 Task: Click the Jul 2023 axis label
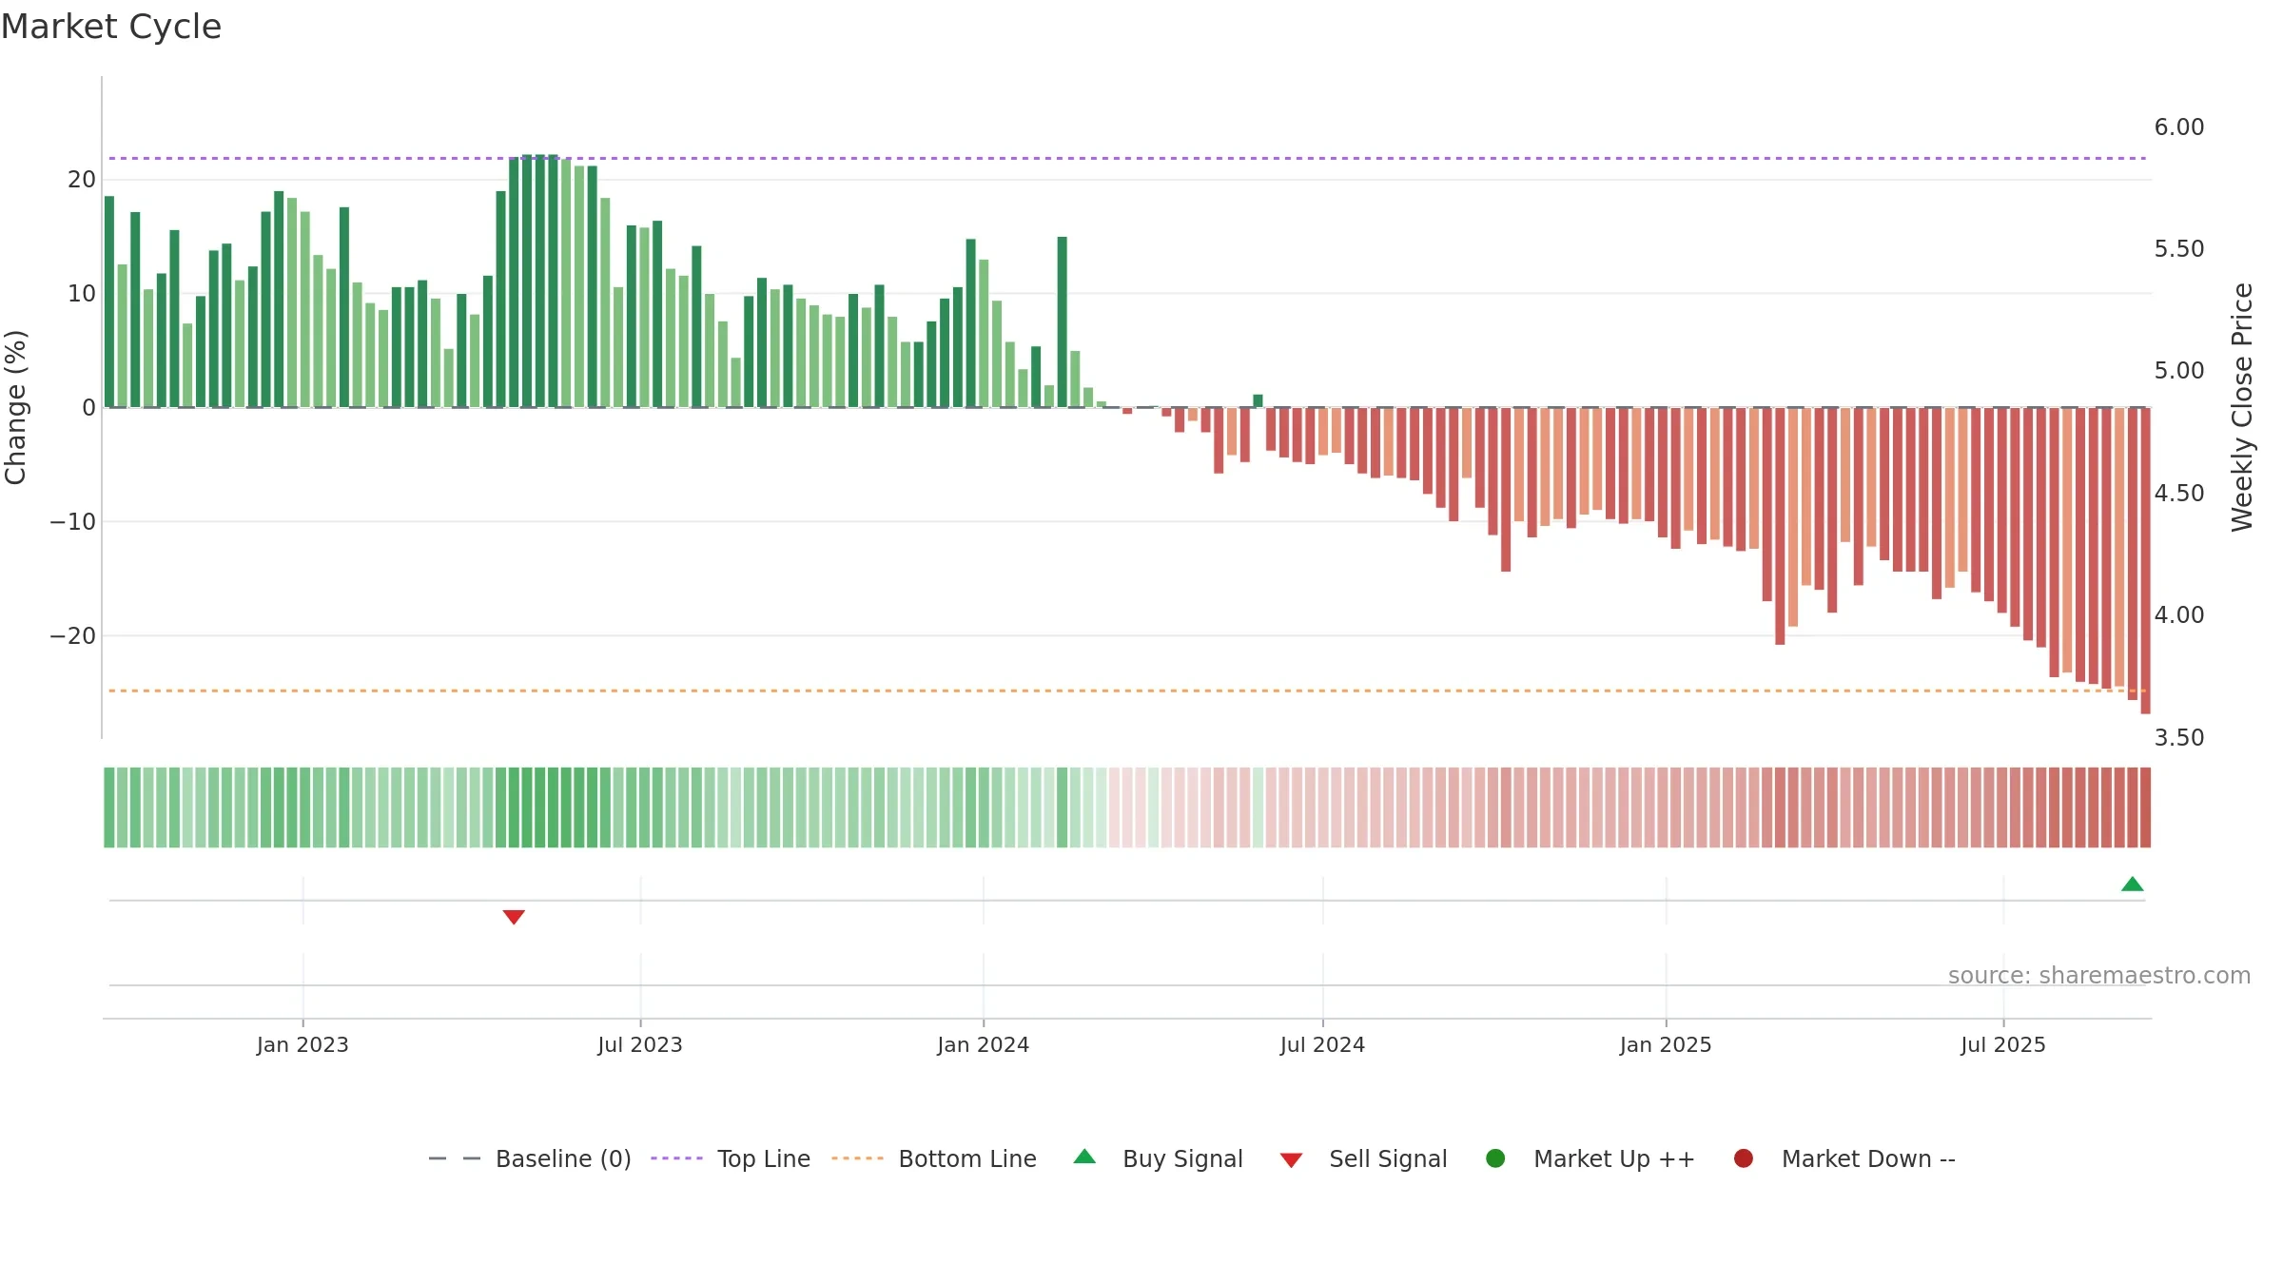click(x=640, y=1045)
